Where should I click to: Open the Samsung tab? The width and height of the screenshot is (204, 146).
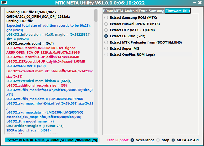[157, 11]
